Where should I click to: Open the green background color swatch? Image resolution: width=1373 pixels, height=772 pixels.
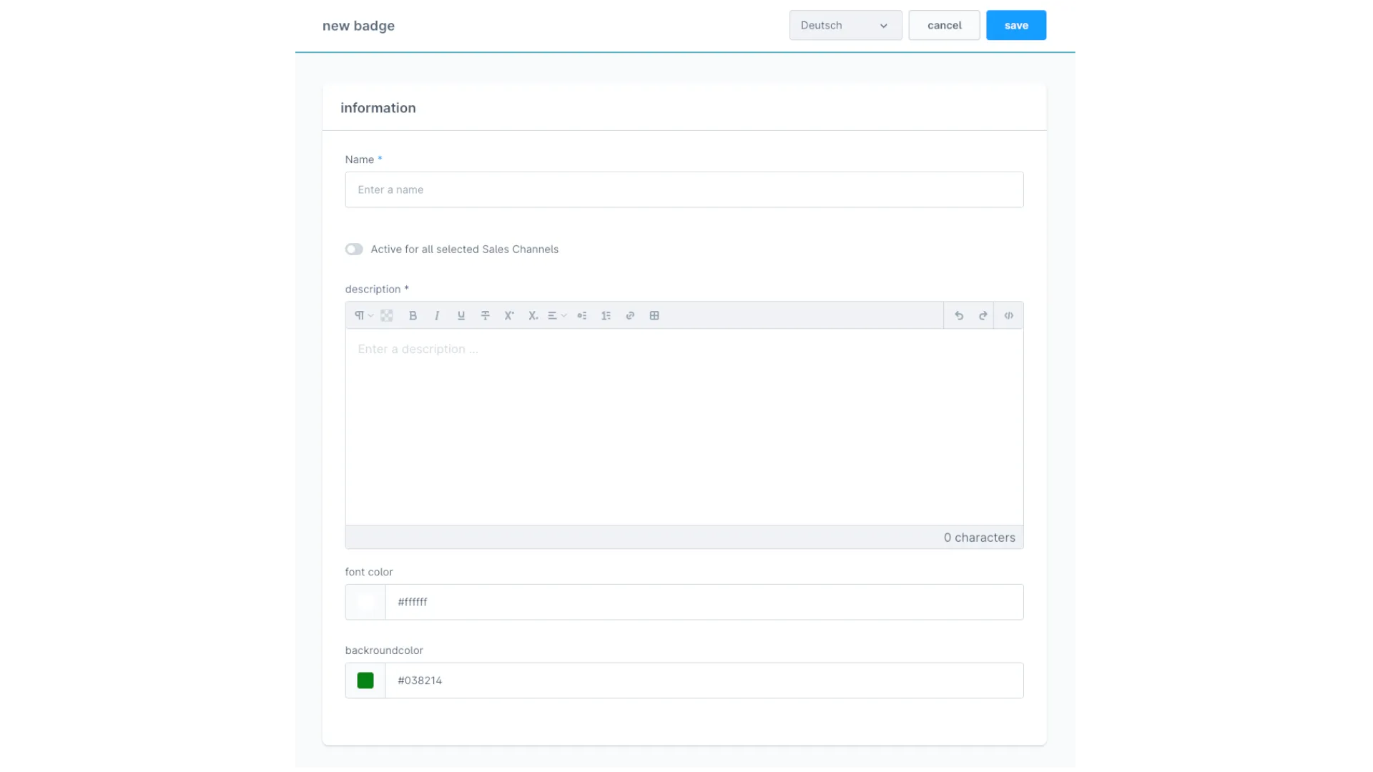365,680
